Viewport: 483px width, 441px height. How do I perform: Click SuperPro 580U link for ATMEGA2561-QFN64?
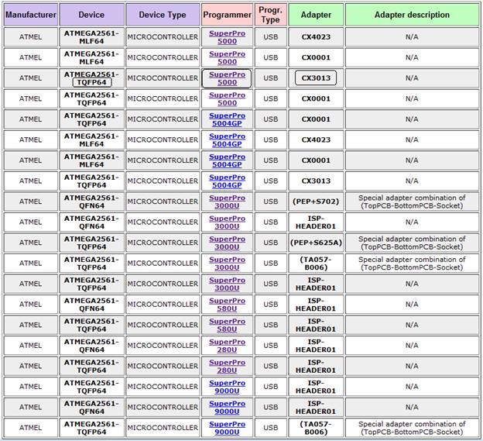[227, 305]
